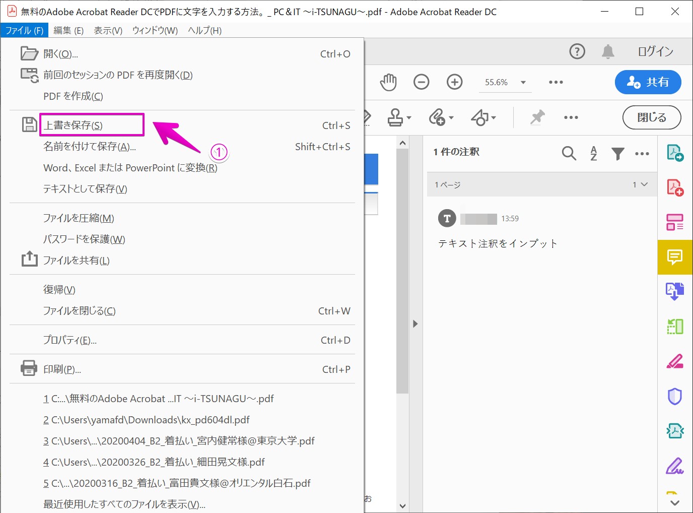Select the attach file paperclip tool

pos(437,117)
